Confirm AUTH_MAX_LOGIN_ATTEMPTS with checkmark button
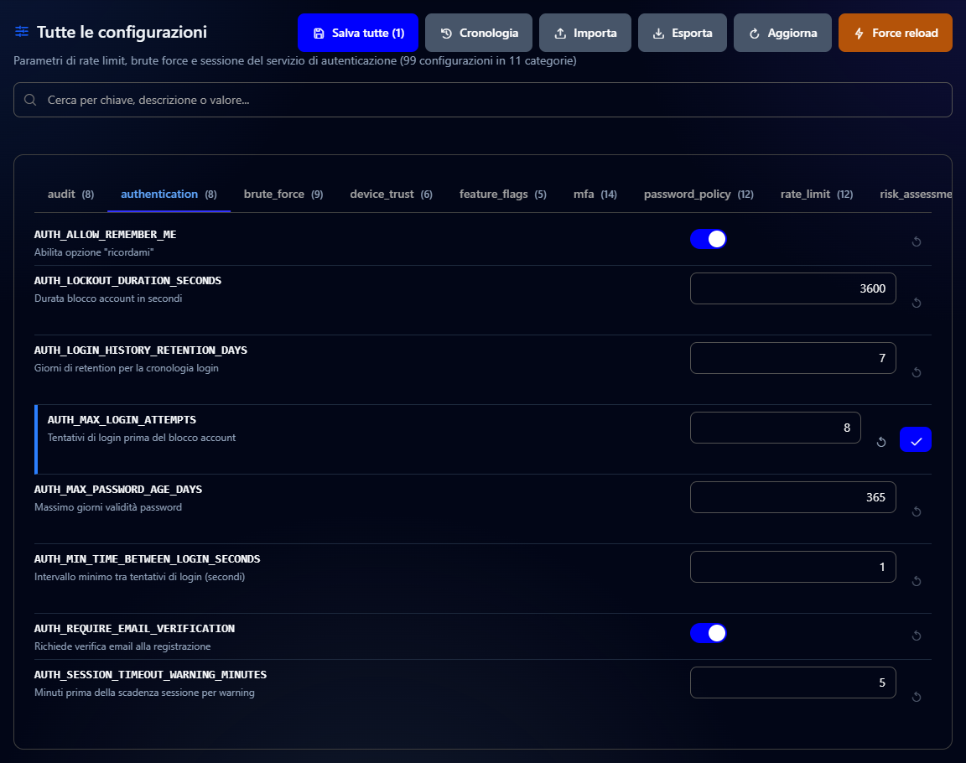This screenshot has width=966, height=763. (x=916, y=439)
